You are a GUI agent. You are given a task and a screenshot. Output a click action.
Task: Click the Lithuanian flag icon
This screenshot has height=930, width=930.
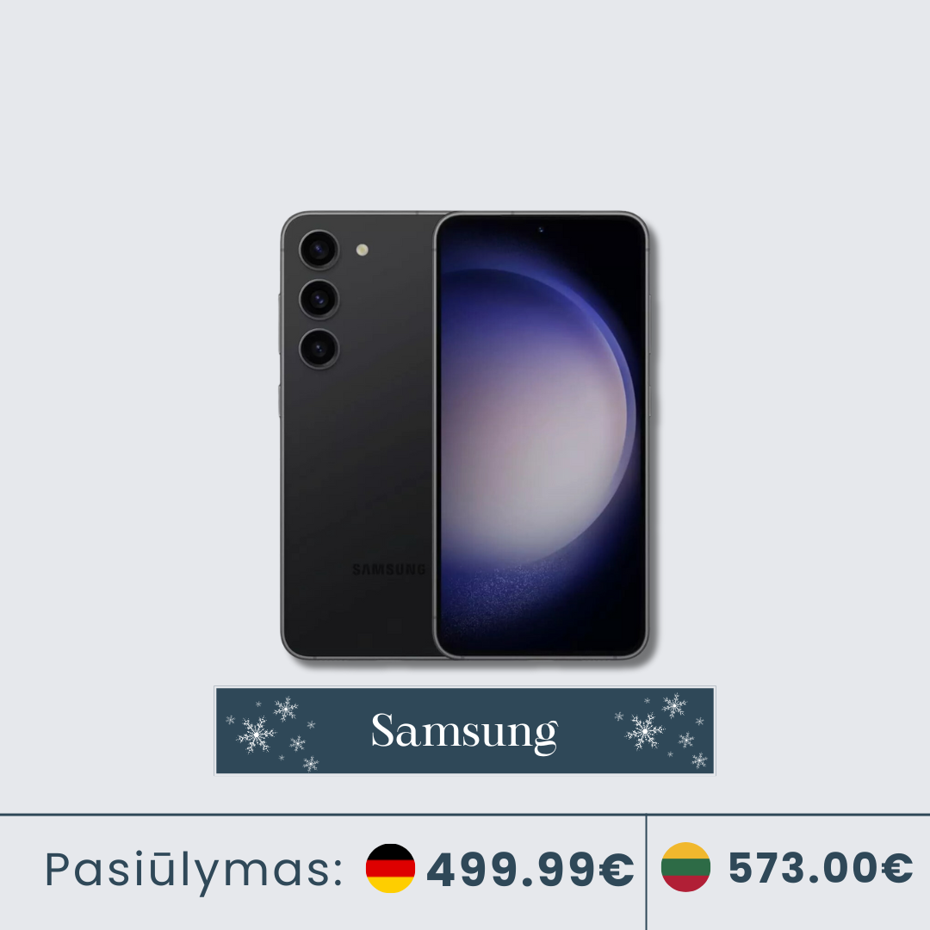click(685, 867)
